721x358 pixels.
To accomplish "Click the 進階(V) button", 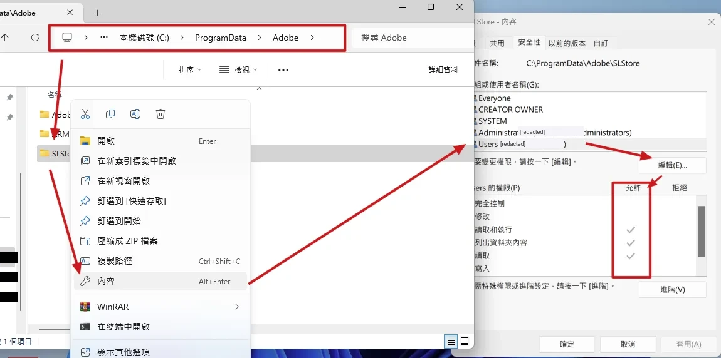I will (672, 290).
